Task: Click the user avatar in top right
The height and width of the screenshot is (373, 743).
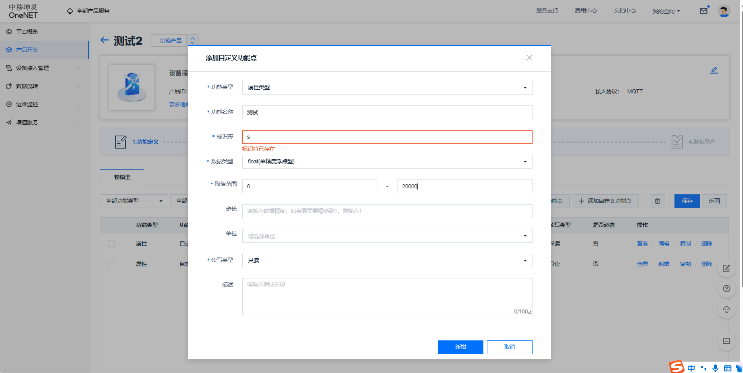Action: [724, 11]
